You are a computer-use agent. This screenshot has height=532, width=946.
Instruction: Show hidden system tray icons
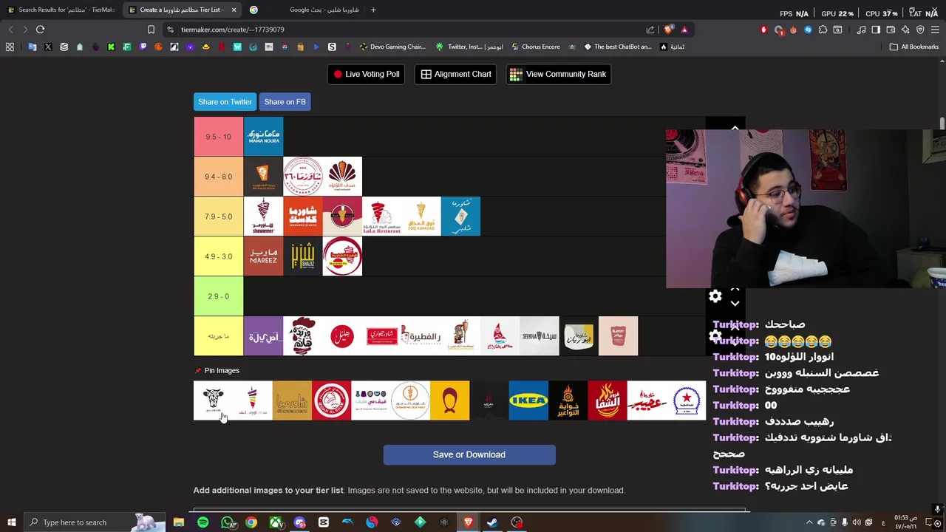click(x=809, y=522)
